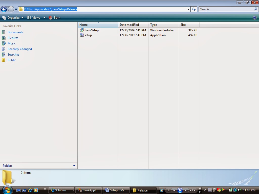This screenshot has height=194, width=259.
Task: Open the taskbar player volume control
Action: 192,190
